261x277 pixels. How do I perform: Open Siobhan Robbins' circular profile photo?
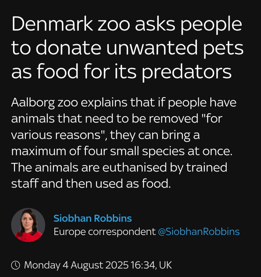28,225
